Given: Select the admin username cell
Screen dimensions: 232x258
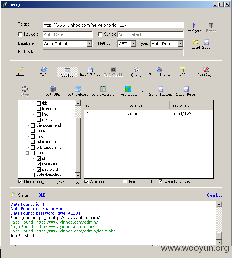Looking at the screenshot, I should click(133, 114).
